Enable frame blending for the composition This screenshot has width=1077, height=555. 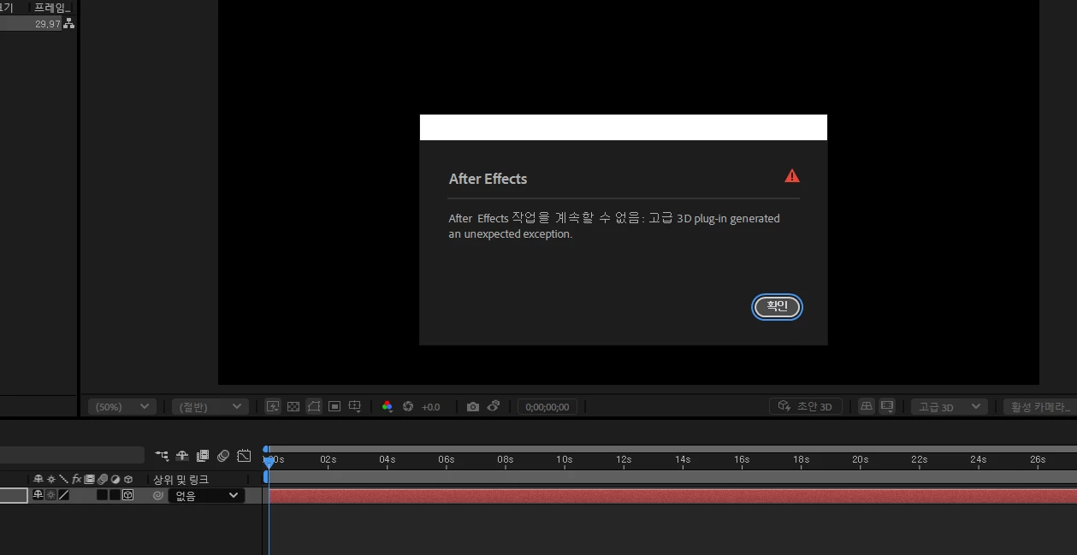click(203, 456)
